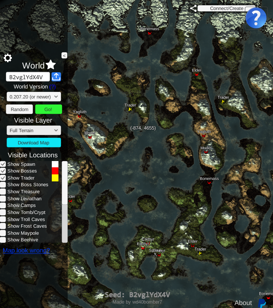This screenshot has height=308, width=273.
Task: Click the Bonemass marker below eastern Moder
Action: 209,183
